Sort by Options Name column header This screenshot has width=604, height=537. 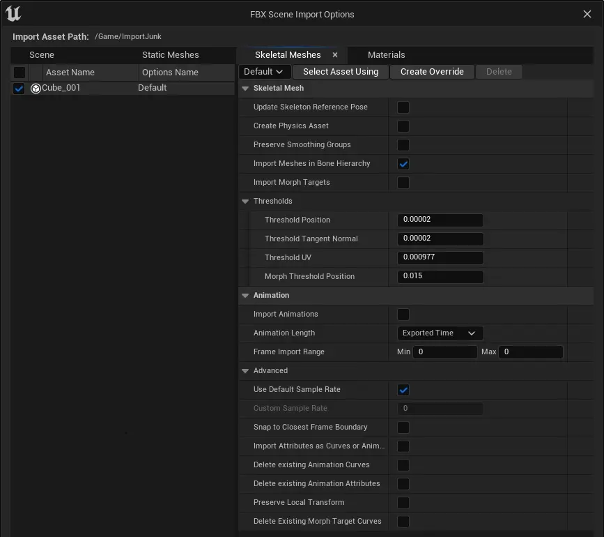pos(187,72)
